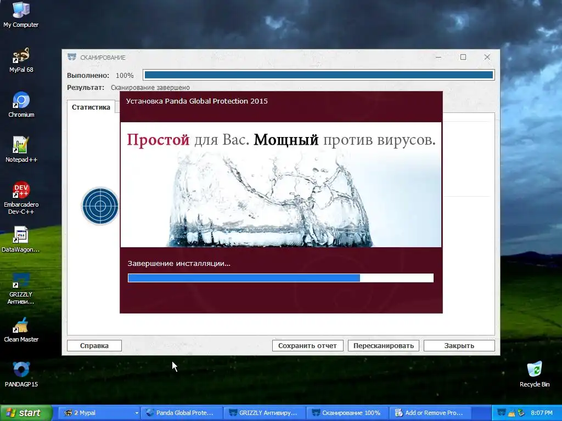Maximize the Сканирование window
Image resolution: width=562 pixels, height=421 pixels.
(x=463, y=57)
